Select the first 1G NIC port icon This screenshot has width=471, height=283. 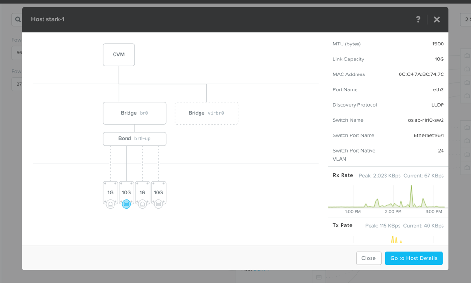pos(111,204)
